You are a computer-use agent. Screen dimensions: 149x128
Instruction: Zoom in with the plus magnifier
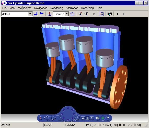[80, 14]
